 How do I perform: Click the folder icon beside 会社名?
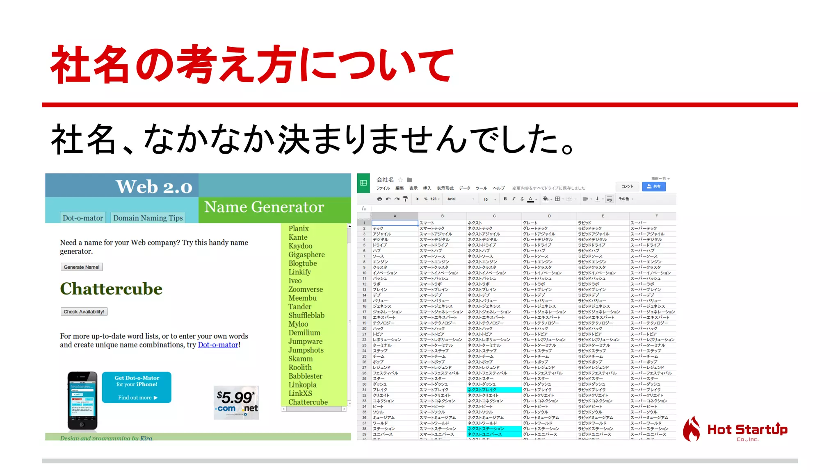click(409, 180)
